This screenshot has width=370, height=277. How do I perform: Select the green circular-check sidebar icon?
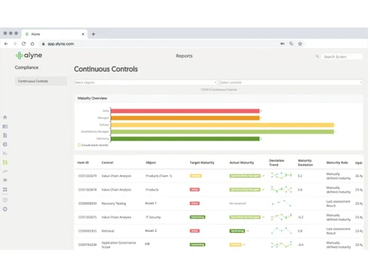[x=5, y=163]
